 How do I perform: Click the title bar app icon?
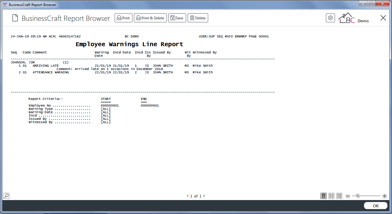[5, 5]
